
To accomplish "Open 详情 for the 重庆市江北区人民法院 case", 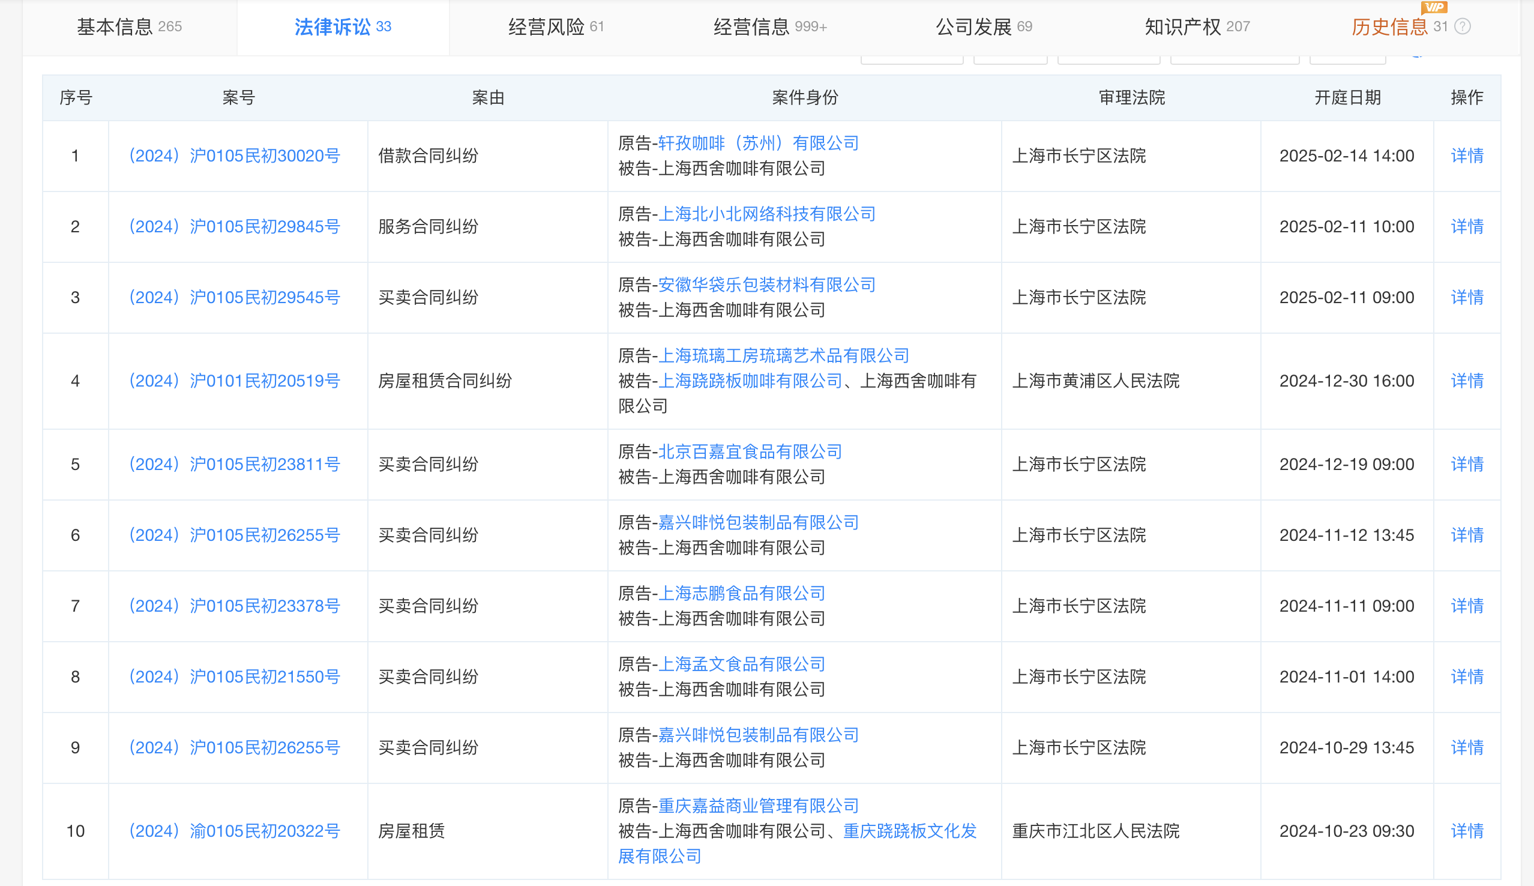I will pos(1467,831).
